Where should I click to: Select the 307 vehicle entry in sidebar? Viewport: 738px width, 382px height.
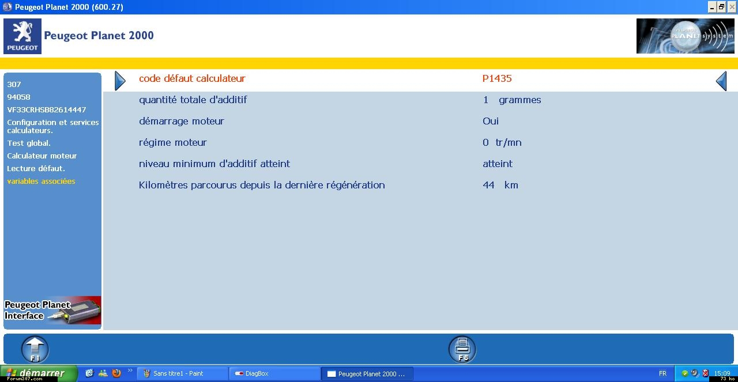[x=14, y=84]
